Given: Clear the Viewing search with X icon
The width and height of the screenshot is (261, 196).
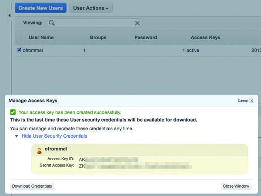Looking at the screenshot, I should [137, 23].
